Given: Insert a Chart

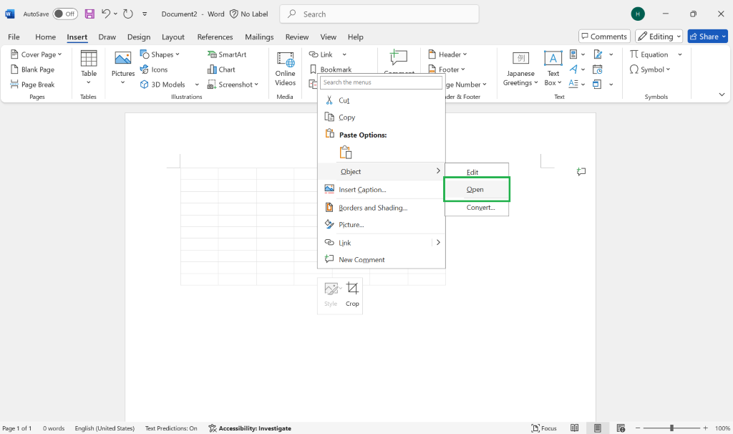Looking at the screenshot, I should 221,69.
